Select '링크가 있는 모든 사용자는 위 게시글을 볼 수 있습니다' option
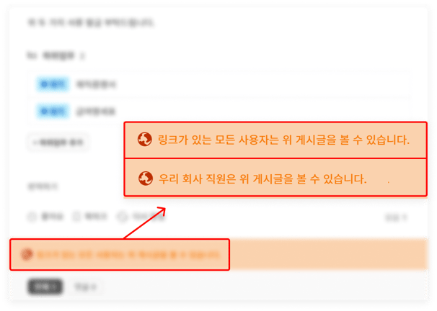Viewport: 437px width, 311px height. [x=275, y=140]
